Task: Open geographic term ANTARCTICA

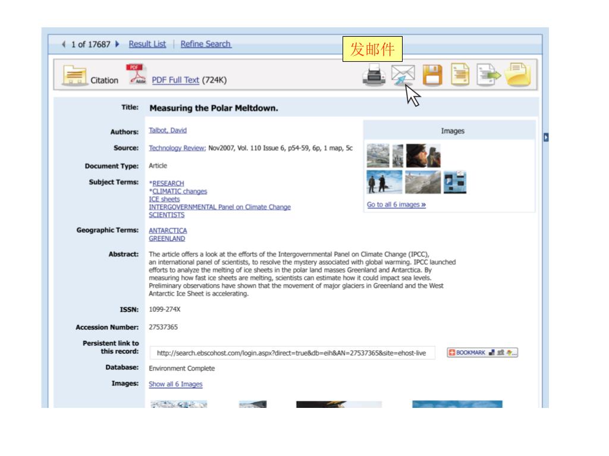Action: click(x=167, y=231)
